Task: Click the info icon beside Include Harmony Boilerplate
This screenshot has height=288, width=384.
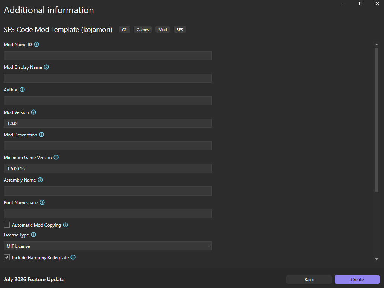Action: pyautogui.click(x=73, y=257)
